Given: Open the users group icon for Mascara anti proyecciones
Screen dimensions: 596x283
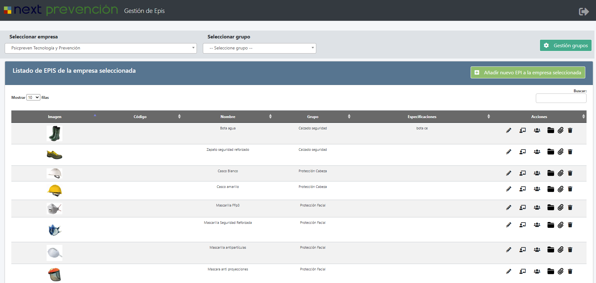Looking at the screenshot, I should point(537,271).
